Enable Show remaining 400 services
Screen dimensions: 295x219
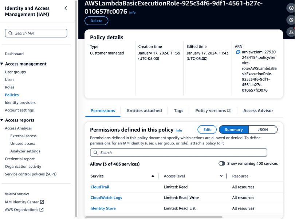click(x=222, y=163)
